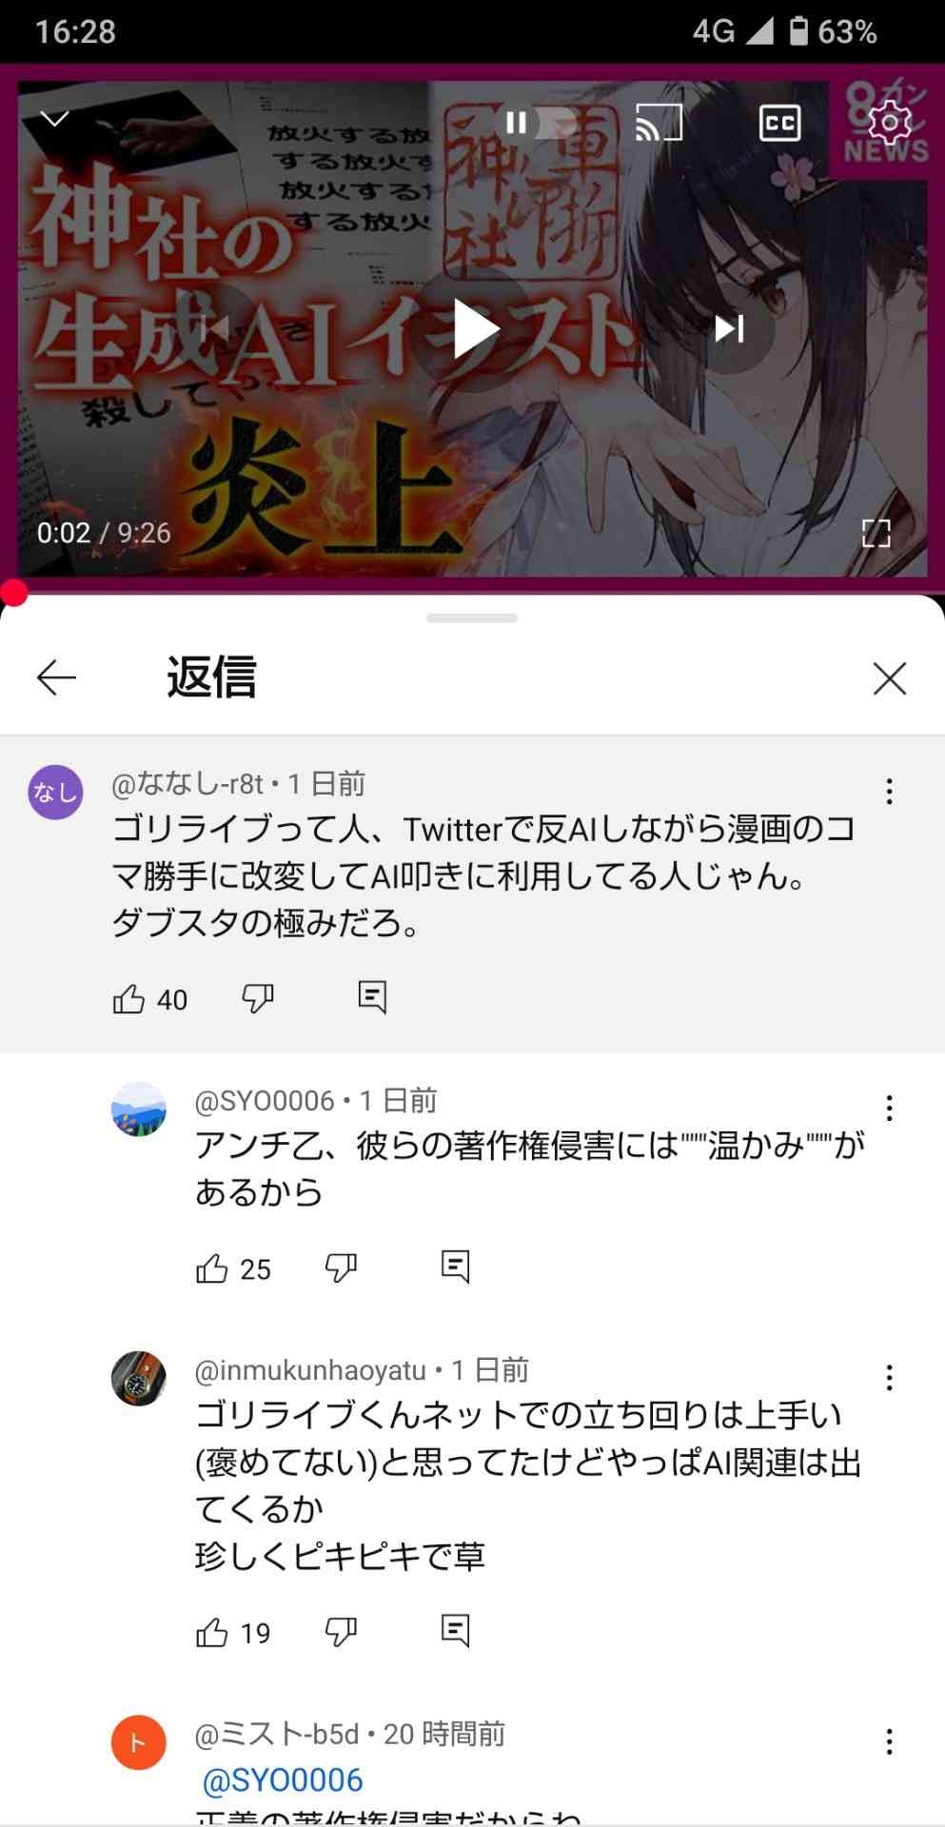Skip to next video

[x=730, y=329]
